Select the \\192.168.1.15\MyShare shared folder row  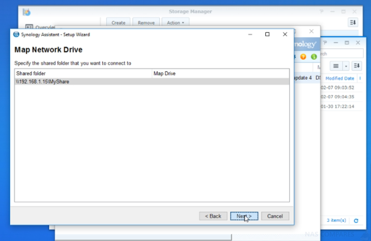click(152, 82)
